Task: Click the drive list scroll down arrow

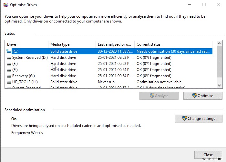Action: (x=219, y=85)
